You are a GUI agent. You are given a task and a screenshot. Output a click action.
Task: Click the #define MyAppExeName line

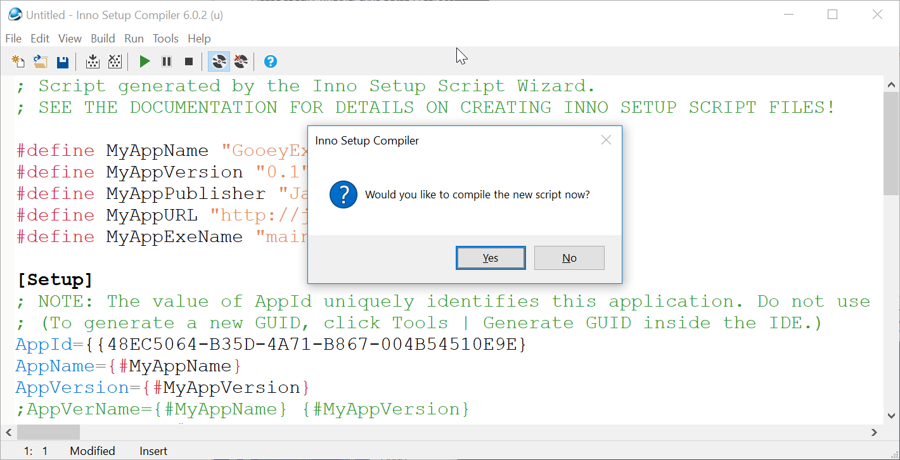coord(162,236)
